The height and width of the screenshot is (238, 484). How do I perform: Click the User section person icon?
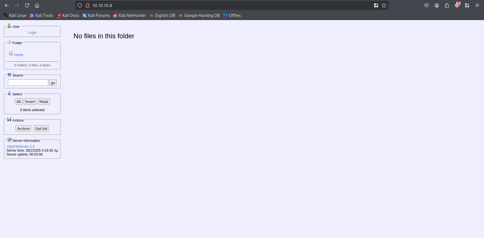(x=9, y=26)
